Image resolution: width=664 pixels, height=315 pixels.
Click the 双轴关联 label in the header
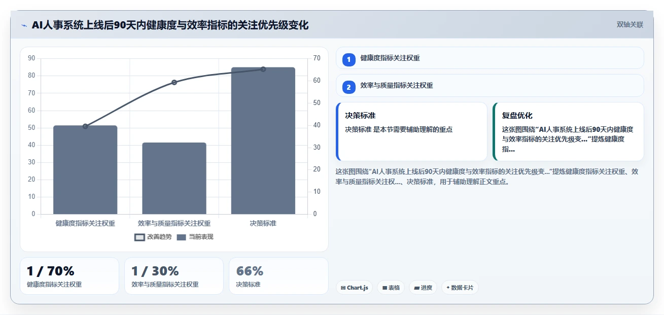click(x=630, y=25)
